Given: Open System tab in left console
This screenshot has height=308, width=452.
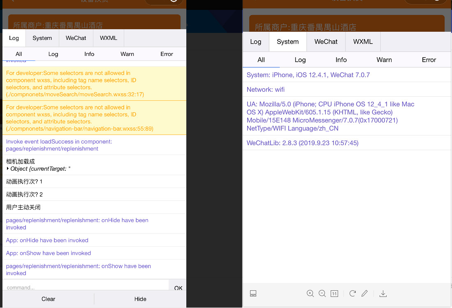Looking at the screenshot, I should (42, 38).
